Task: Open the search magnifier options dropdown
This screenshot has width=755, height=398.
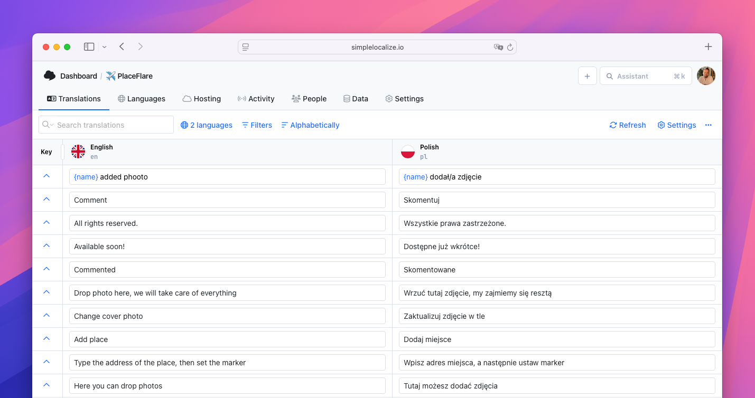Action: (48, 125)
